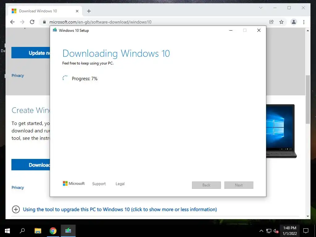Open 'Using the tool to upgrade' link
The width and height of the screenshot is (316, 237).
[x=120, y=210]
